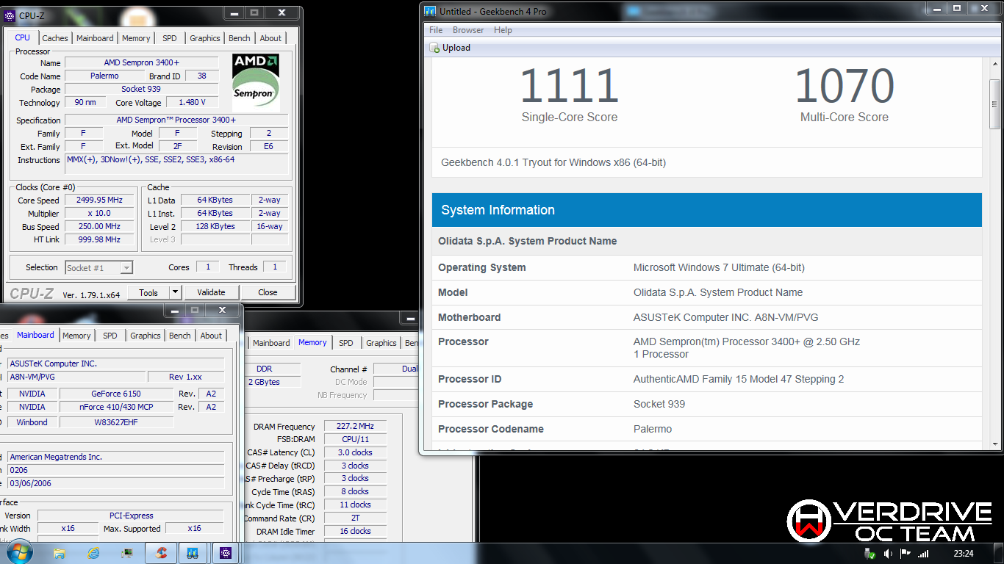Click the Bus Speed value 250.00 MHz
The image size is (1004, 564).
coord(99,227)
